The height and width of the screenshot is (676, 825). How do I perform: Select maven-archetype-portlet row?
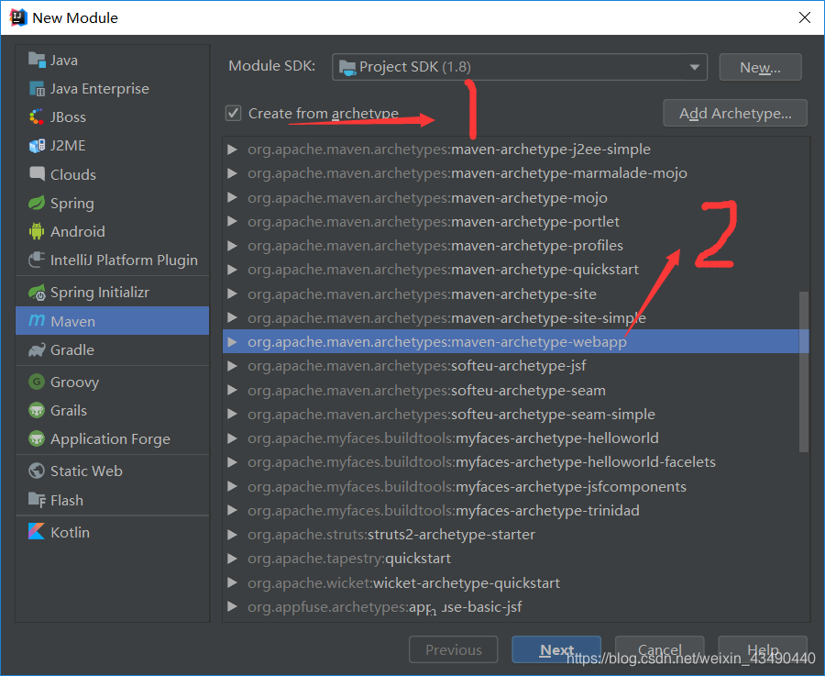point(515,222)
